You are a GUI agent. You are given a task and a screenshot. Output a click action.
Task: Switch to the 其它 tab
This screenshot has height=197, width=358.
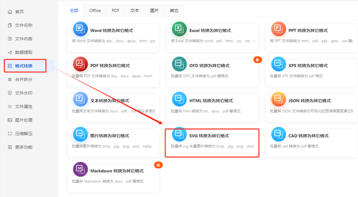coord(174,10)
